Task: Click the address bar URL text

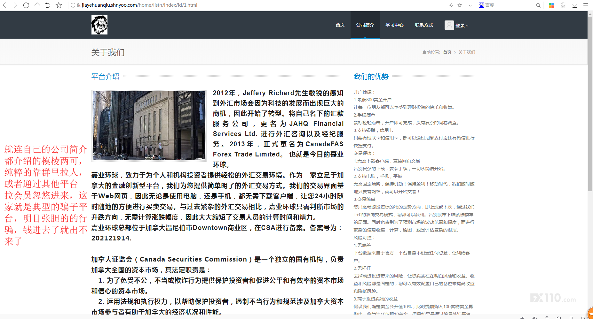Action: pos(139,5)
